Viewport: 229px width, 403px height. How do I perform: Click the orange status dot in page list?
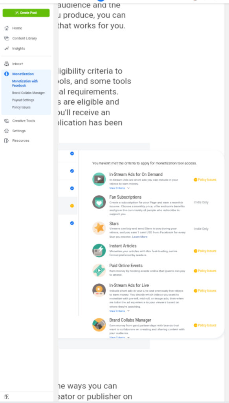pyautogui.click(x=72, y=205)
